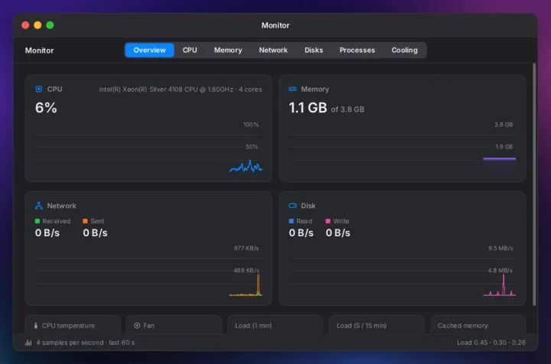Image resolution: width=551 pixels, height=364 pixels.
Task: Open the Memory tab
Action: 228,50
